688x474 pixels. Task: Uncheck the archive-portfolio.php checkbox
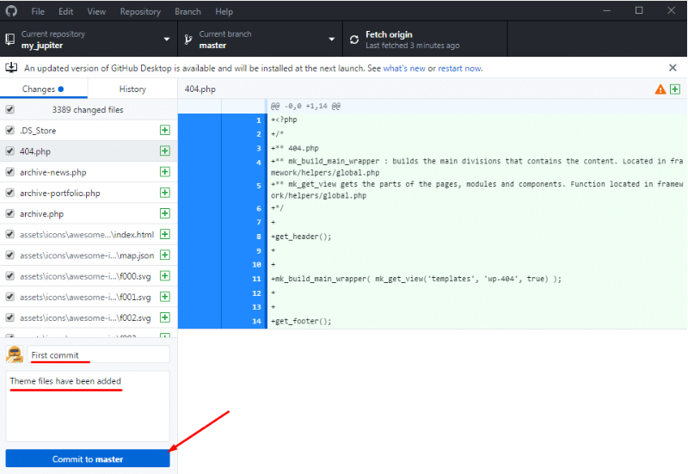[9, 193]
